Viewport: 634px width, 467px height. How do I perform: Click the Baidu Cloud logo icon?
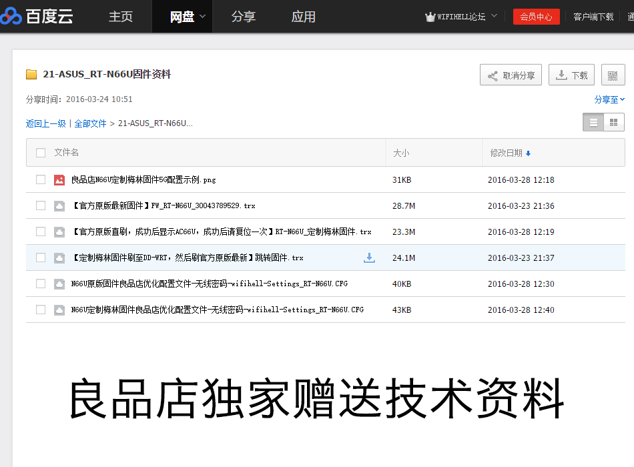[11, 16]
